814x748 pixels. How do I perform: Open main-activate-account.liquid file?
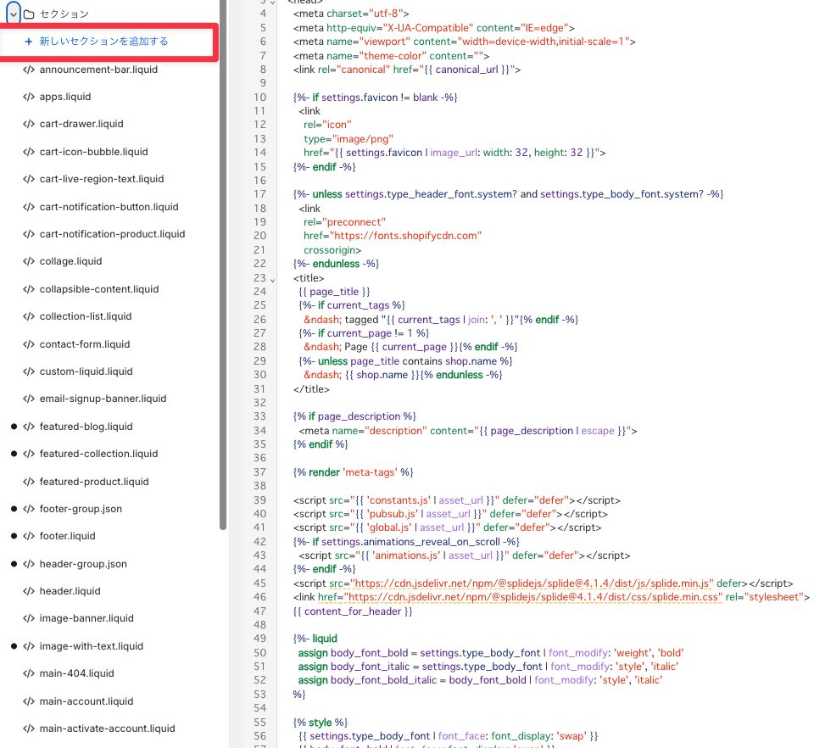(x=108, y=728)
